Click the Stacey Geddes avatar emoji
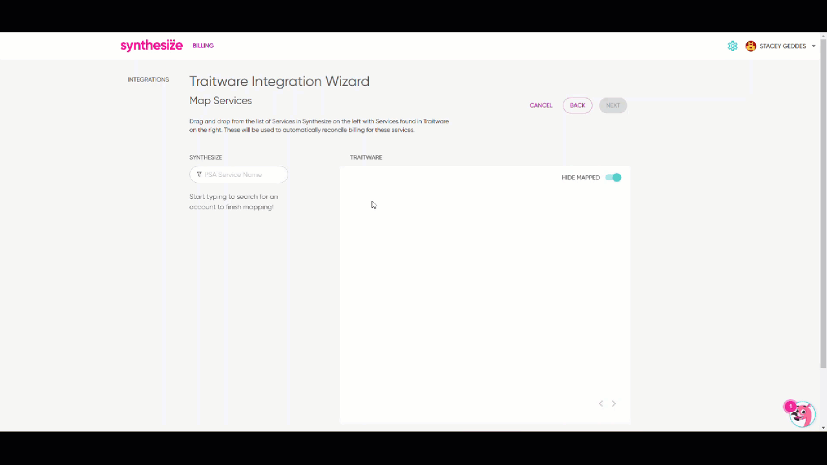This screenshot has height=465, width=827. click(x=751, y=46)
